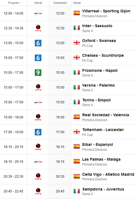
Task: Open the Celta Vigo - Atletico Madrid match
Action: click(x=108, y=174)
